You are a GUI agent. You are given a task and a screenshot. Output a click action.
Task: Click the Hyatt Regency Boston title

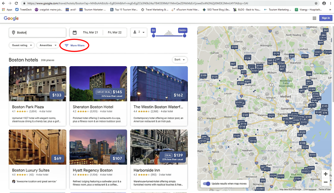pos(93,170)
